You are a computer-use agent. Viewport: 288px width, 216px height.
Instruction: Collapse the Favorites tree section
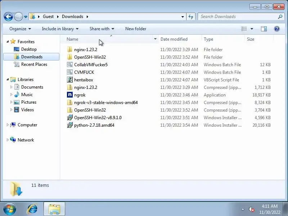[8, 41]
